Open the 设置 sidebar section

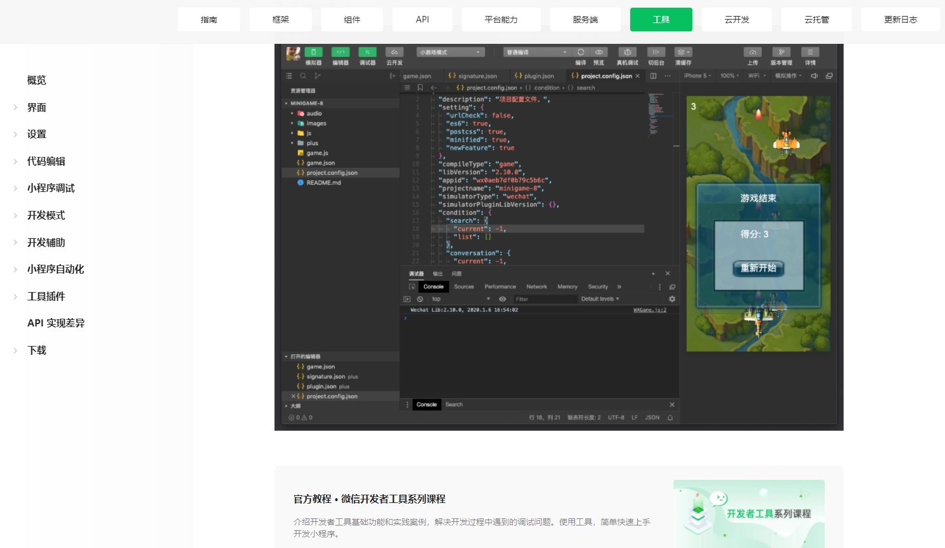coord(37,134)
